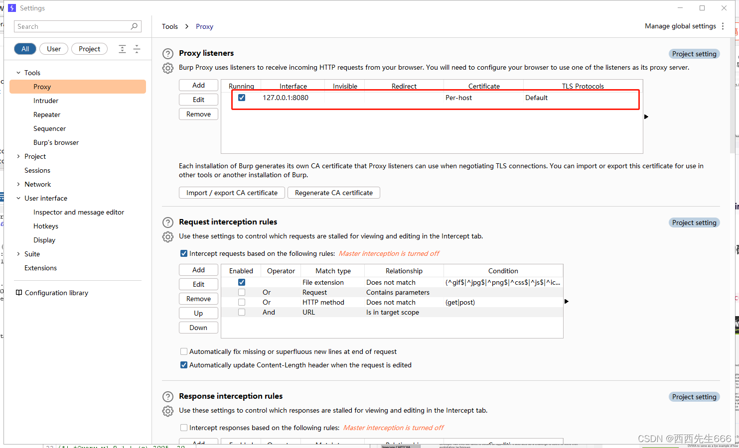The height and width of the screenshot is (448, 739).
Task: Click the Interface column header in listeners table
Action: 293,86
